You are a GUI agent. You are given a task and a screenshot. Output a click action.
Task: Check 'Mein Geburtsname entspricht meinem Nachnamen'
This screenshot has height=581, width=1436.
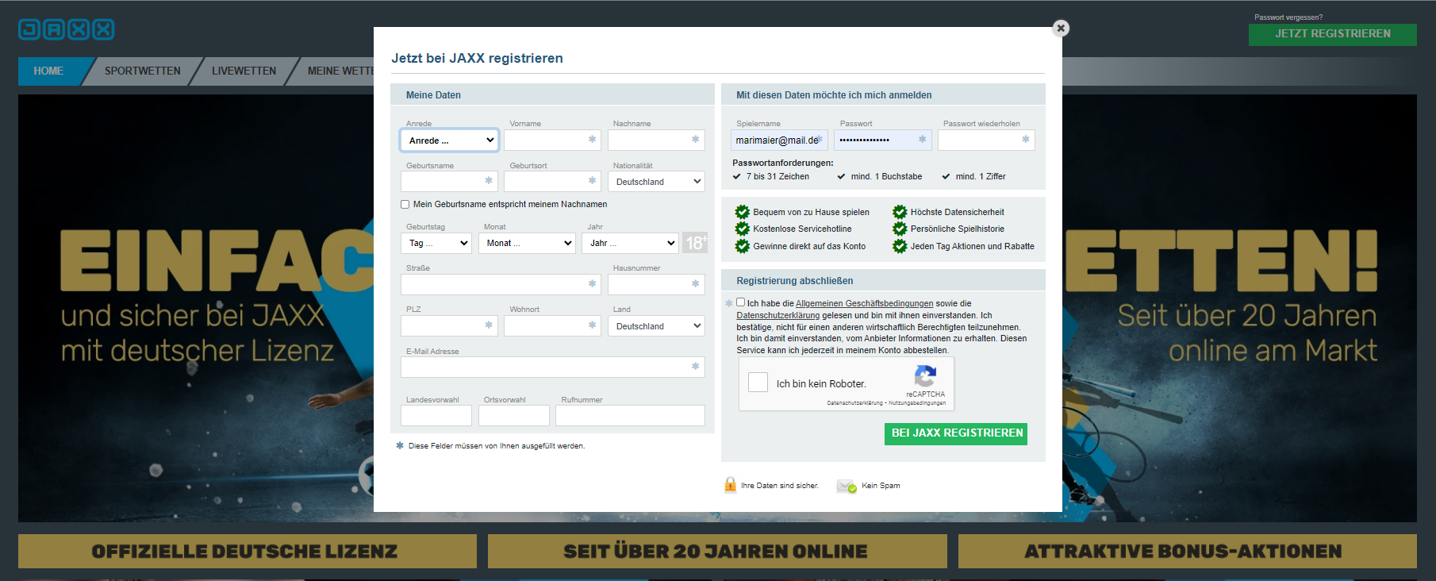coord(405,204)
